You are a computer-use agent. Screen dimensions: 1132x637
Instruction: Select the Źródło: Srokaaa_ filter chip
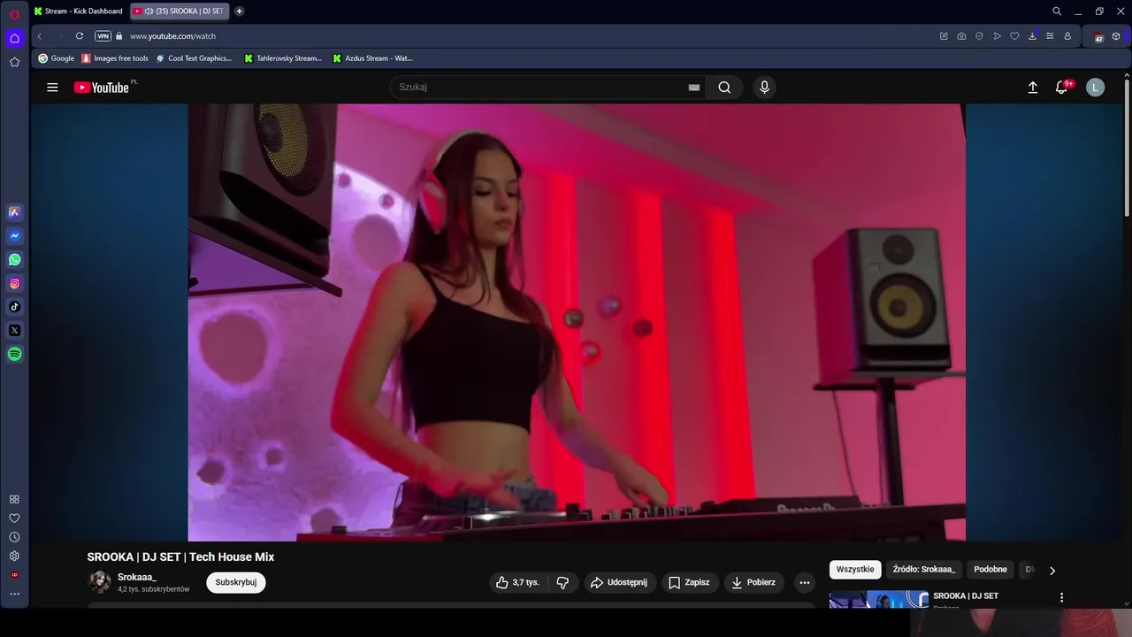tap(923, 570)
